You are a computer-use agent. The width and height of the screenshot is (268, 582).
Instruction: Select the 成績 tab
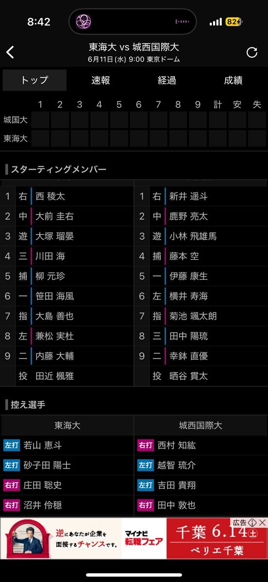[233, 81]
